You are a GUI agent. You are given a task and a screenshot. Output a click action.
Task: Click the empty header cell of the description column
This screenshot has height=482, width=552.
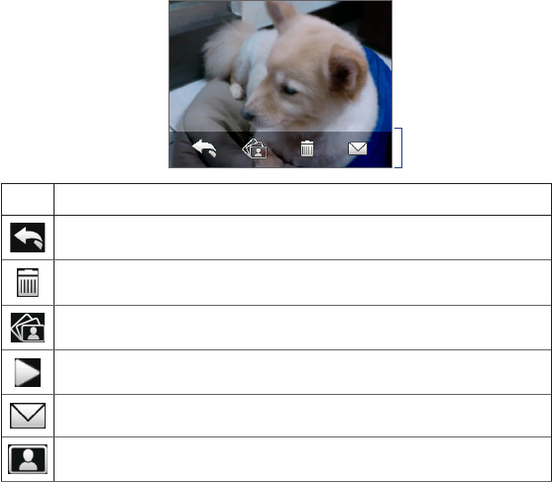[x=302, y=199]
